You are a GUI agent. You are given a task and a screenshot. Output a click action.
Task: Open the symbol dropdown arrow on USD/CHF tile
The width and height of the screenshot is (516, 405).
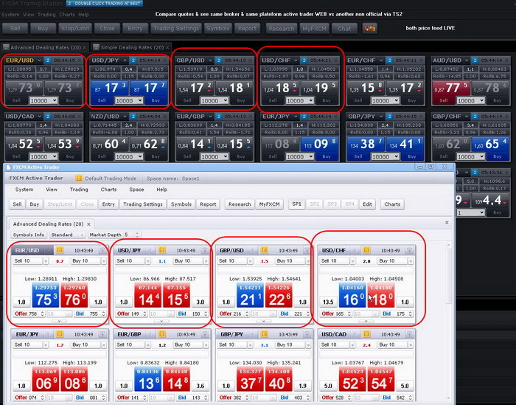(296, 60)
